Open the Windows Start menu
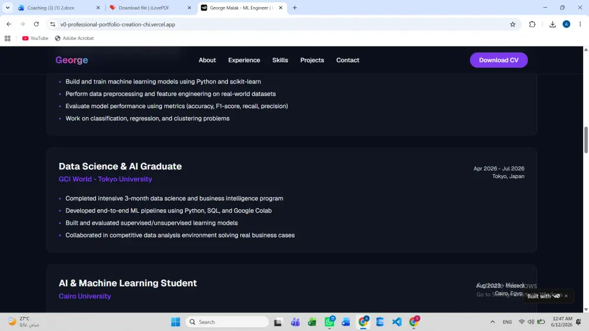 [x=176, y=322]
